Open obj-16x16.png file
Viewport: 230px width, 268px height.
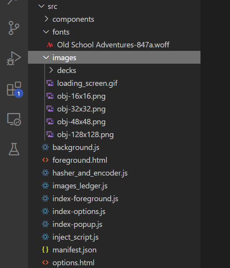(81, 96)
